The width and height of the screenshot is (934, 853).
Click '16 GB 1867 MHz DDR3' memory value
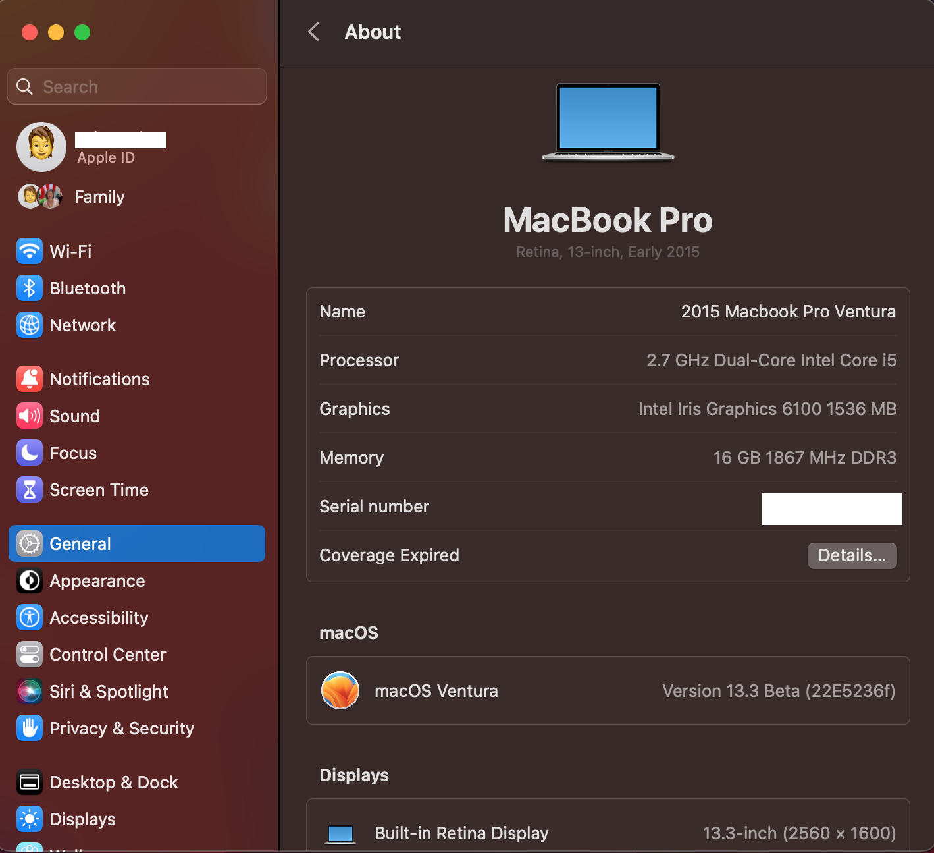click(x=805, y=457)
